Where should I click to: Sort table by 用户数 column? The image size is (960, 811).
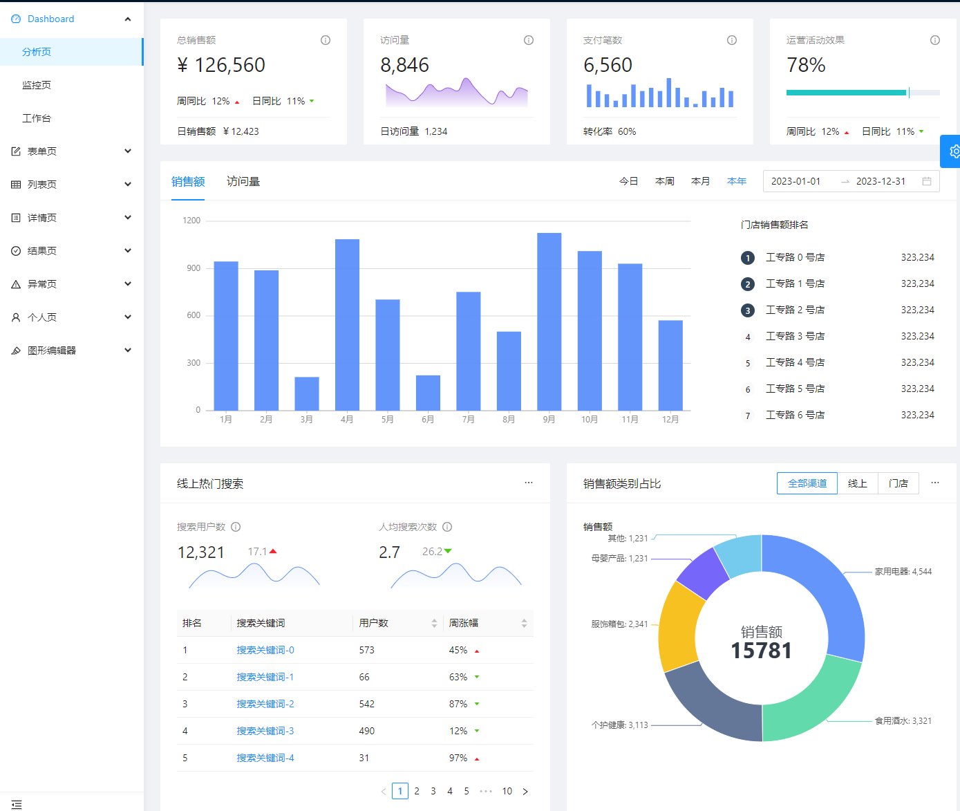[x=434, y=623]
